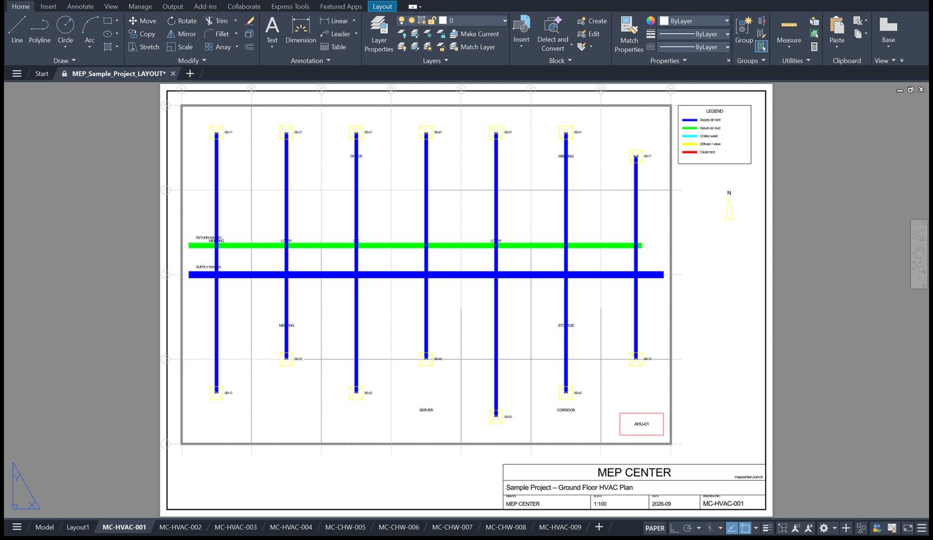Click Match Properties tool

628,34
